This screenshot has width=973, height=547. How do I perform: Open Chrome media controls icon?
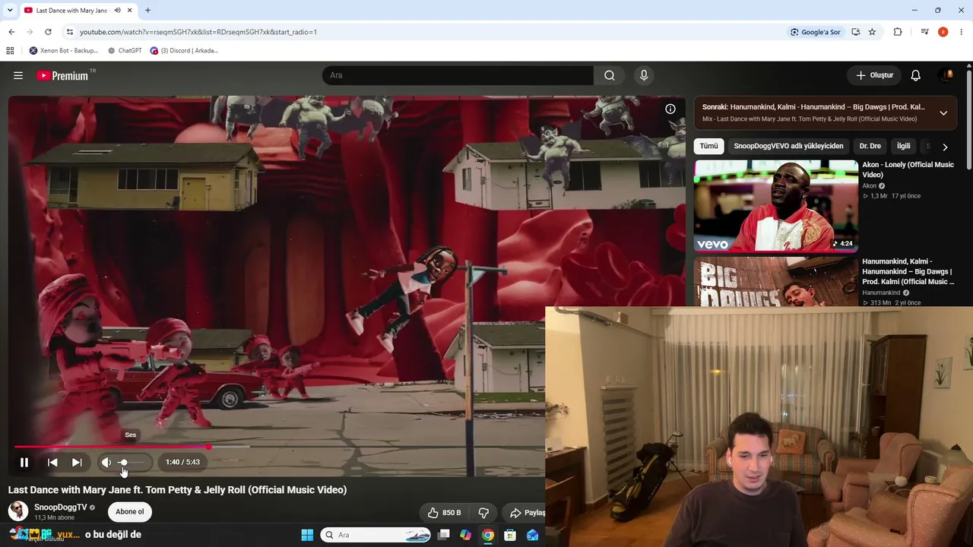924,32
